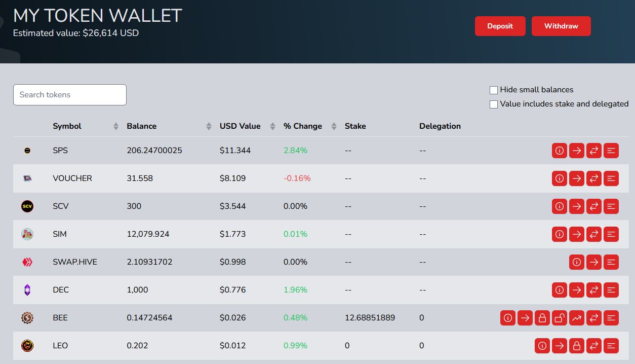Image resolution: width=635 pixels, height=364 pixels.
Task: Click the SIM balance 12,079.924
Action: [x=148, y=234]
